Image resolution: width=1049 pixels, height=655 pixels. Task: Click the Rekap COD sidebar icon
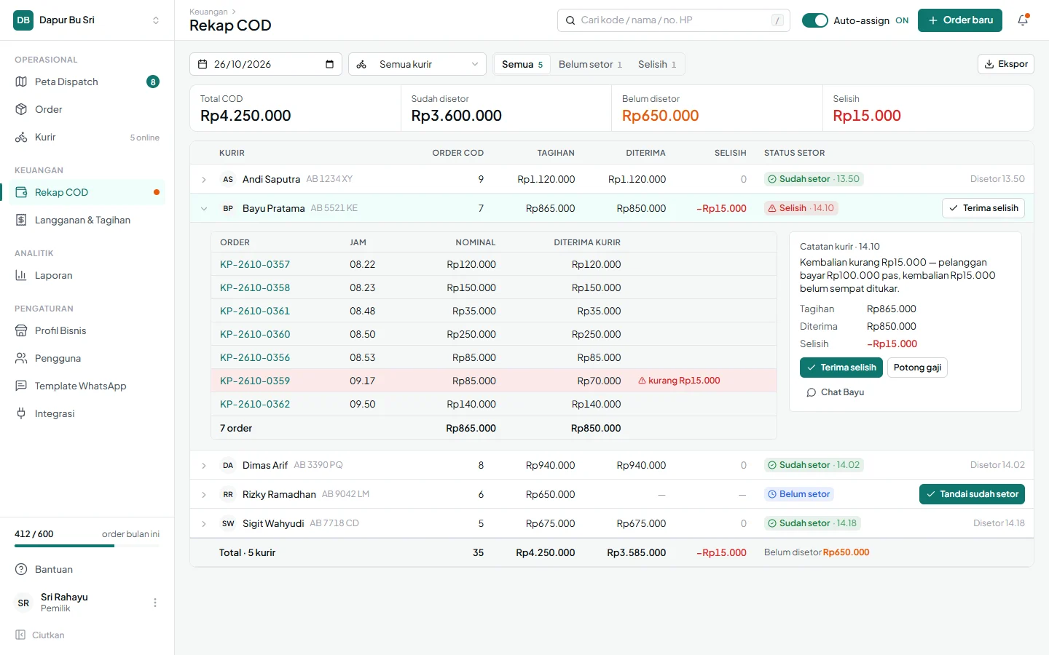[x=21, y=192]
